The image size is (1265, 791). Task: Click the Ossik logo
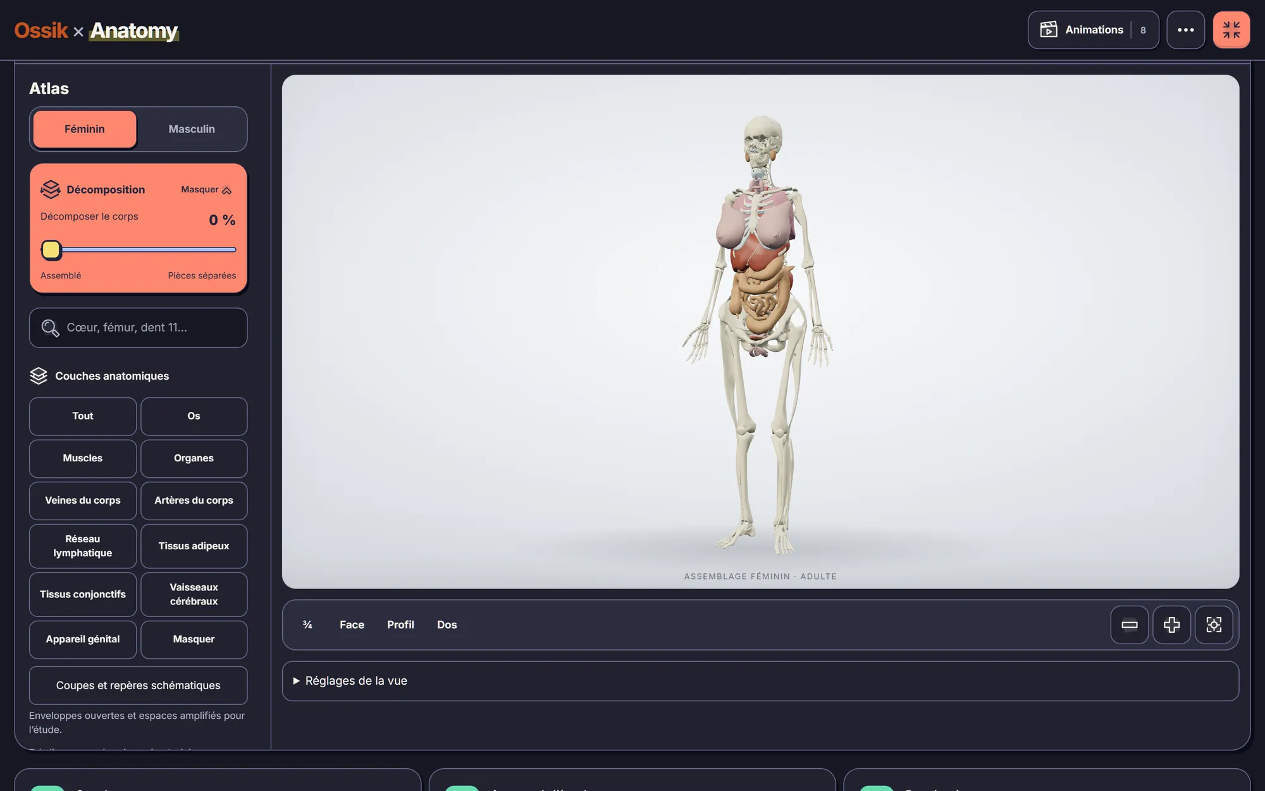click(41, 30)
